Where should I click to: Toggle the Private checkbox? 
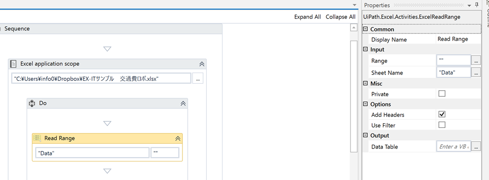(x=442, y=94)
